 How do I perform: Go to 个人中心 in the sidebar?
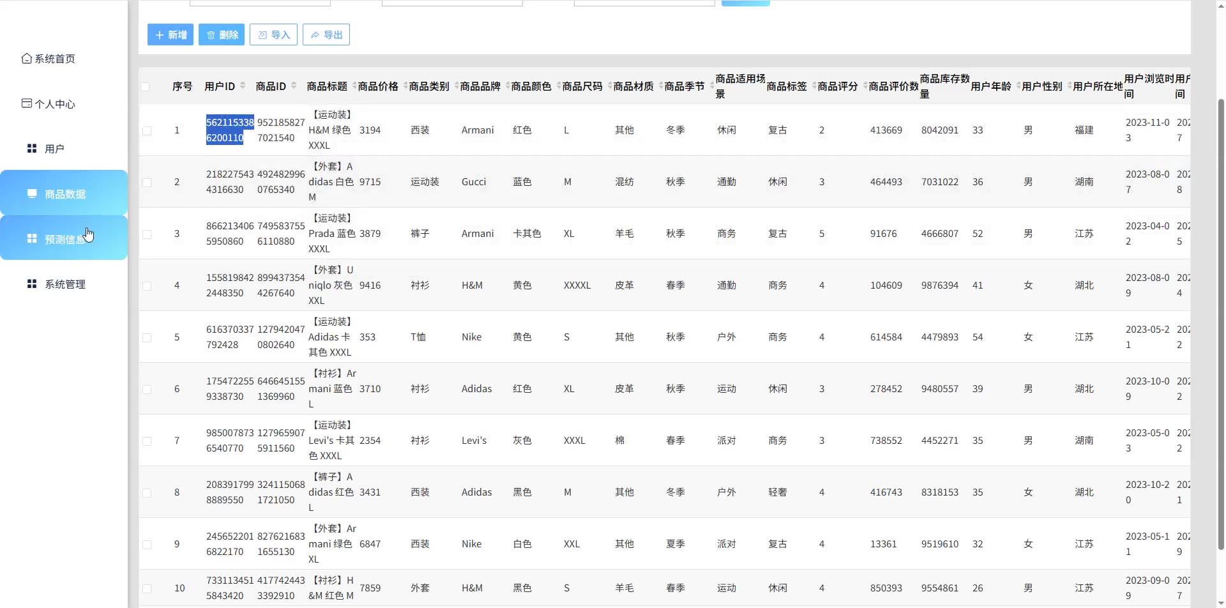(49, 103)
